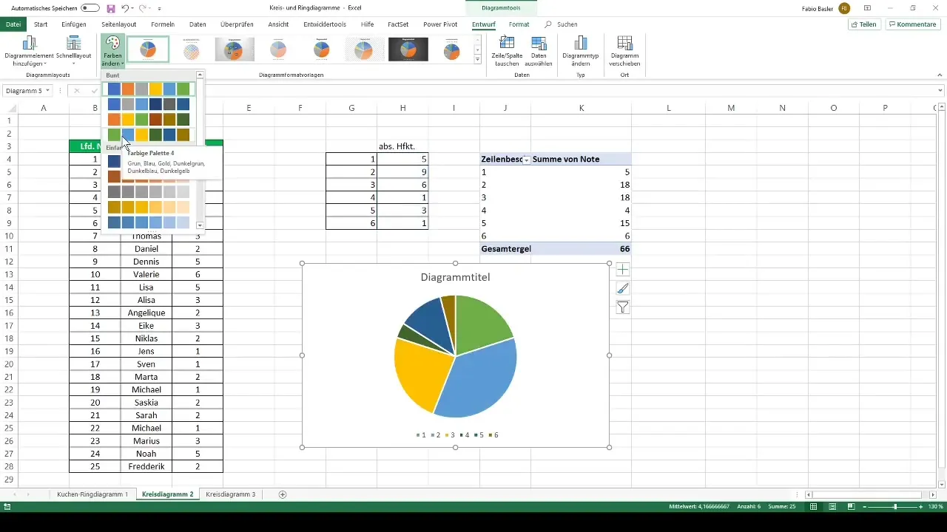Click the chart elements plus button

coord(623,270)
